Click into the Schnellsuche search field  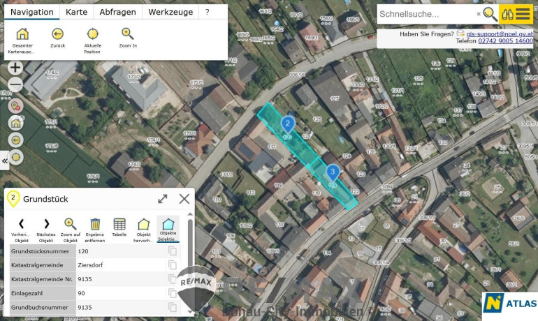[x=426, y=14]
